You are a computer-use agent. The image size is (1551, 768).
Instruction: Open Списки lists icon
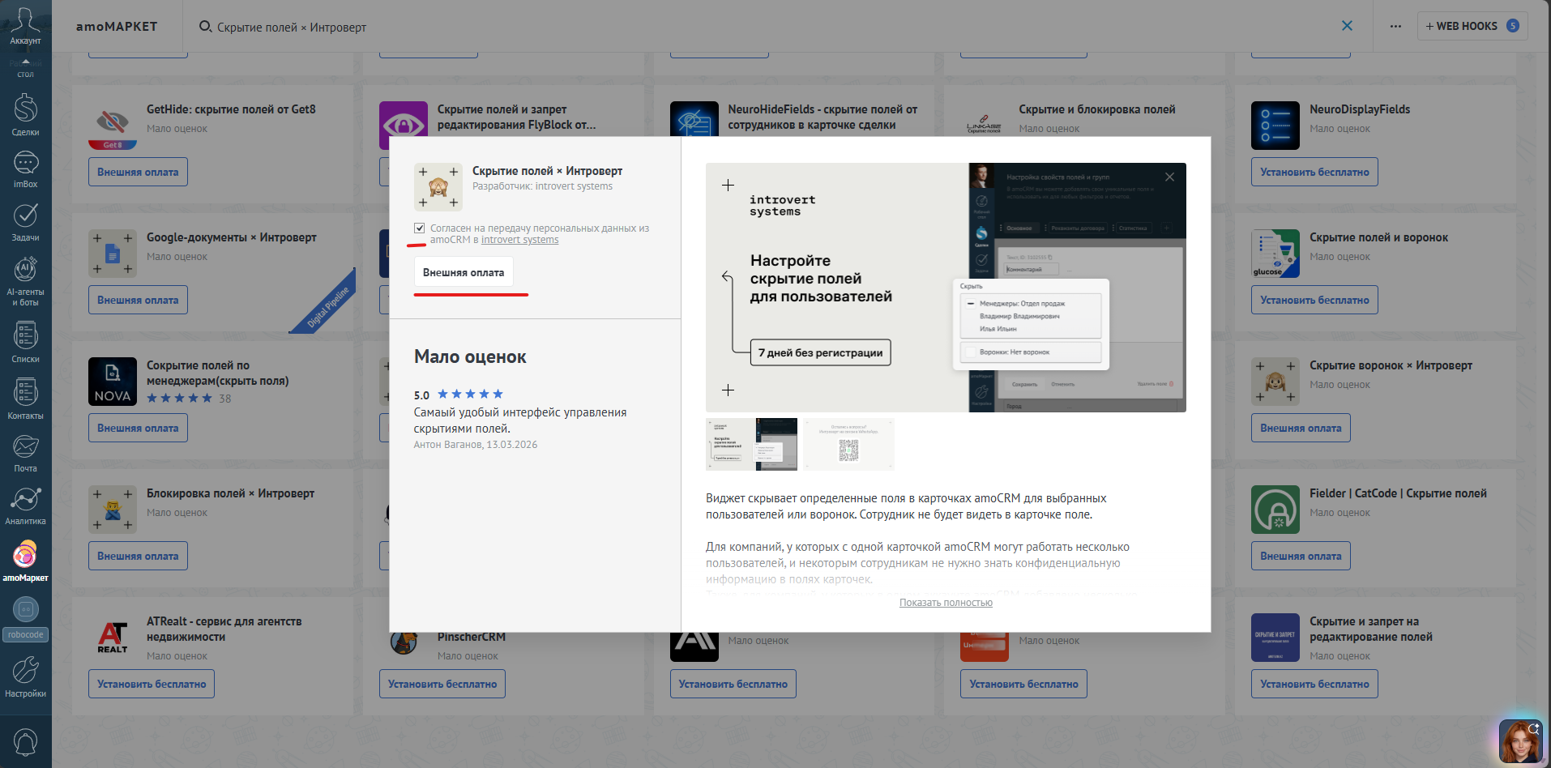(x=25, y=342)
